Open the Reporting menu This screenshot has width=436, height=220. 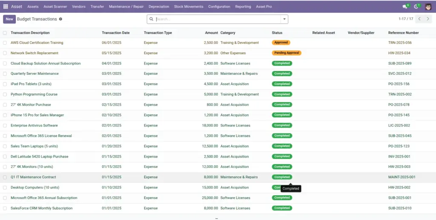243,6
